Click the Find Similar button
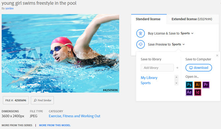Viewport: 221px width, 129px height. pyautogui.click(x=42, y=100)
